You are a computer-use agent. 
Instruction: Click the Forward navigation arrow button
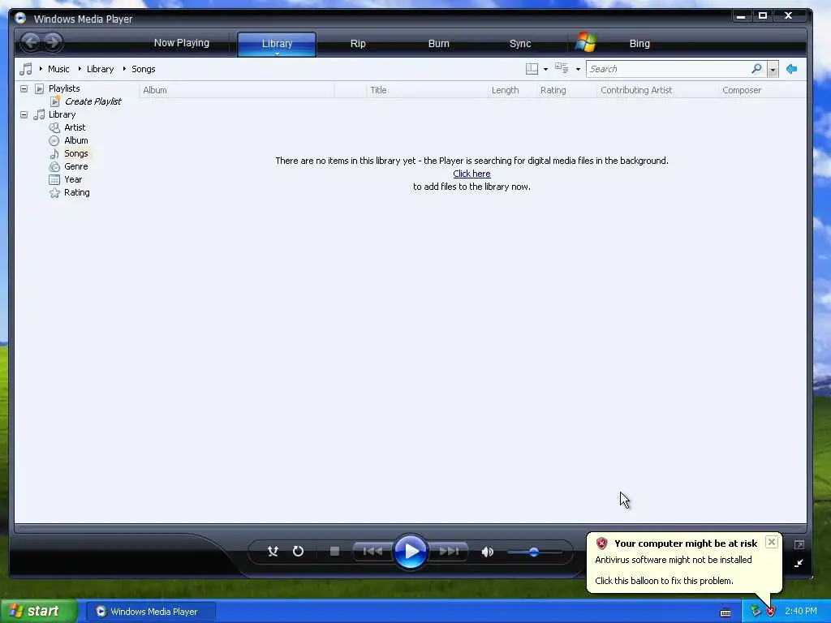click(53, 42)
